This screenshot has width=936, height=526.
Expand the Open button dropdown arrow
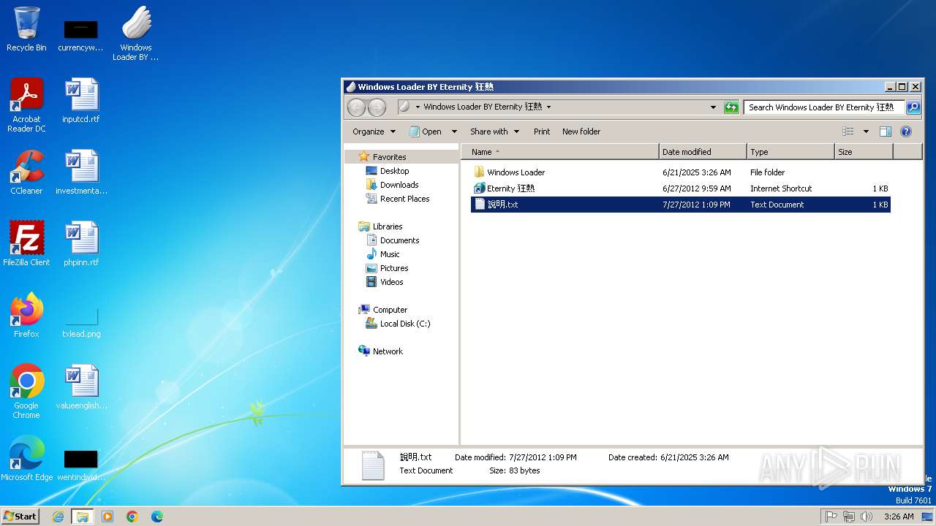click(x=454, y=131)
